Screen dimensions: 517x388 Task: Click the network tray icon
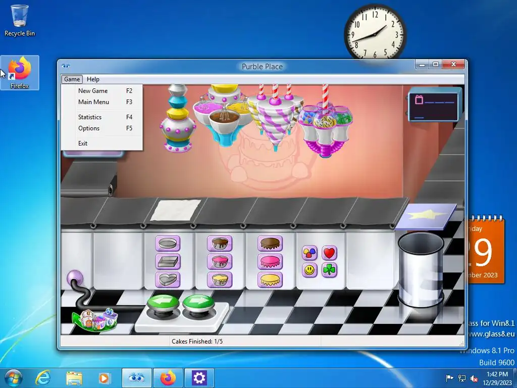point(462,378)
